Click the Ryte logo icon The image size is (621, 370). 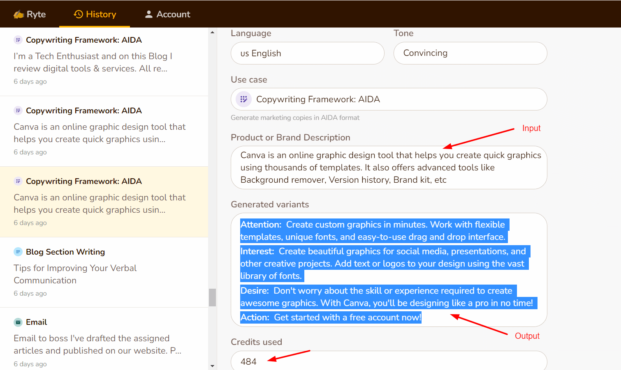pyautogui.click(x=19, y=14)
